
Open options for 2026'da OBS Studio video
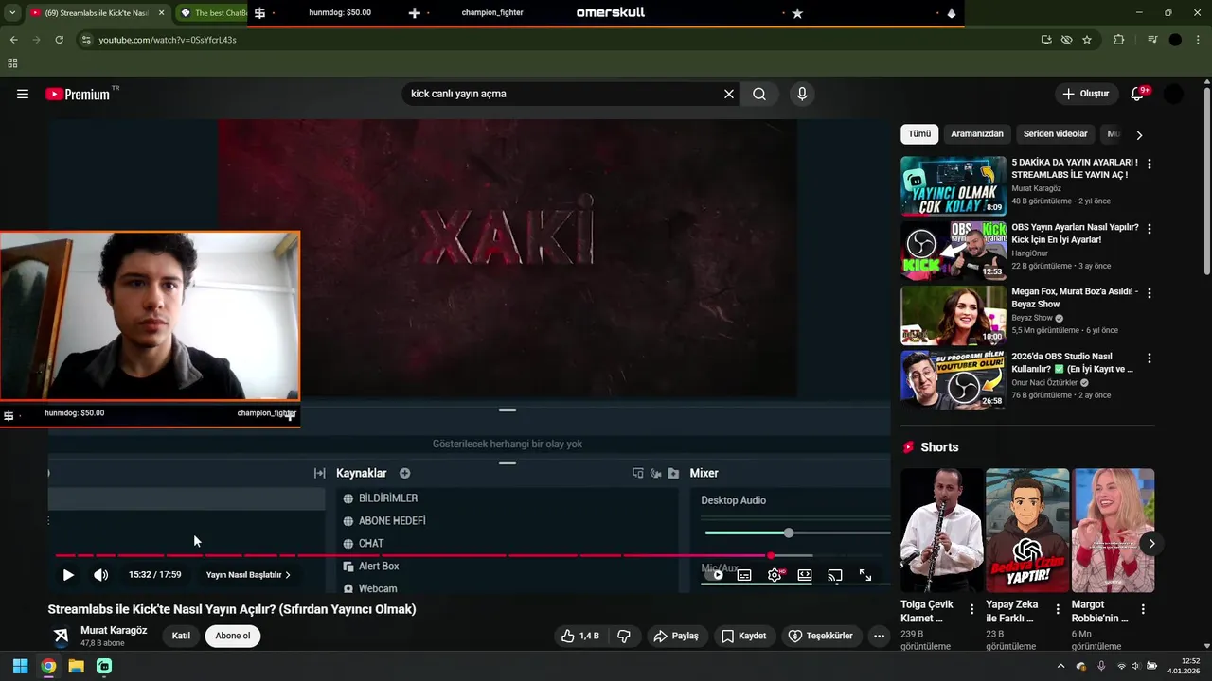pos(1150,358)
